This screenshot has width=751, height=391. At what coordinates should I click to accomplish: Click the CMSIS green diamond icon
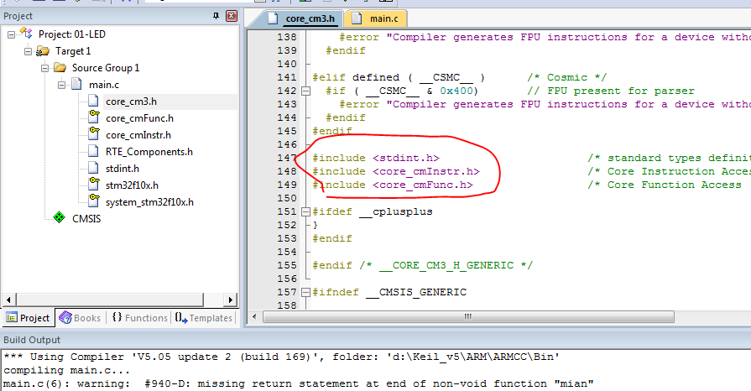point(59,218)
